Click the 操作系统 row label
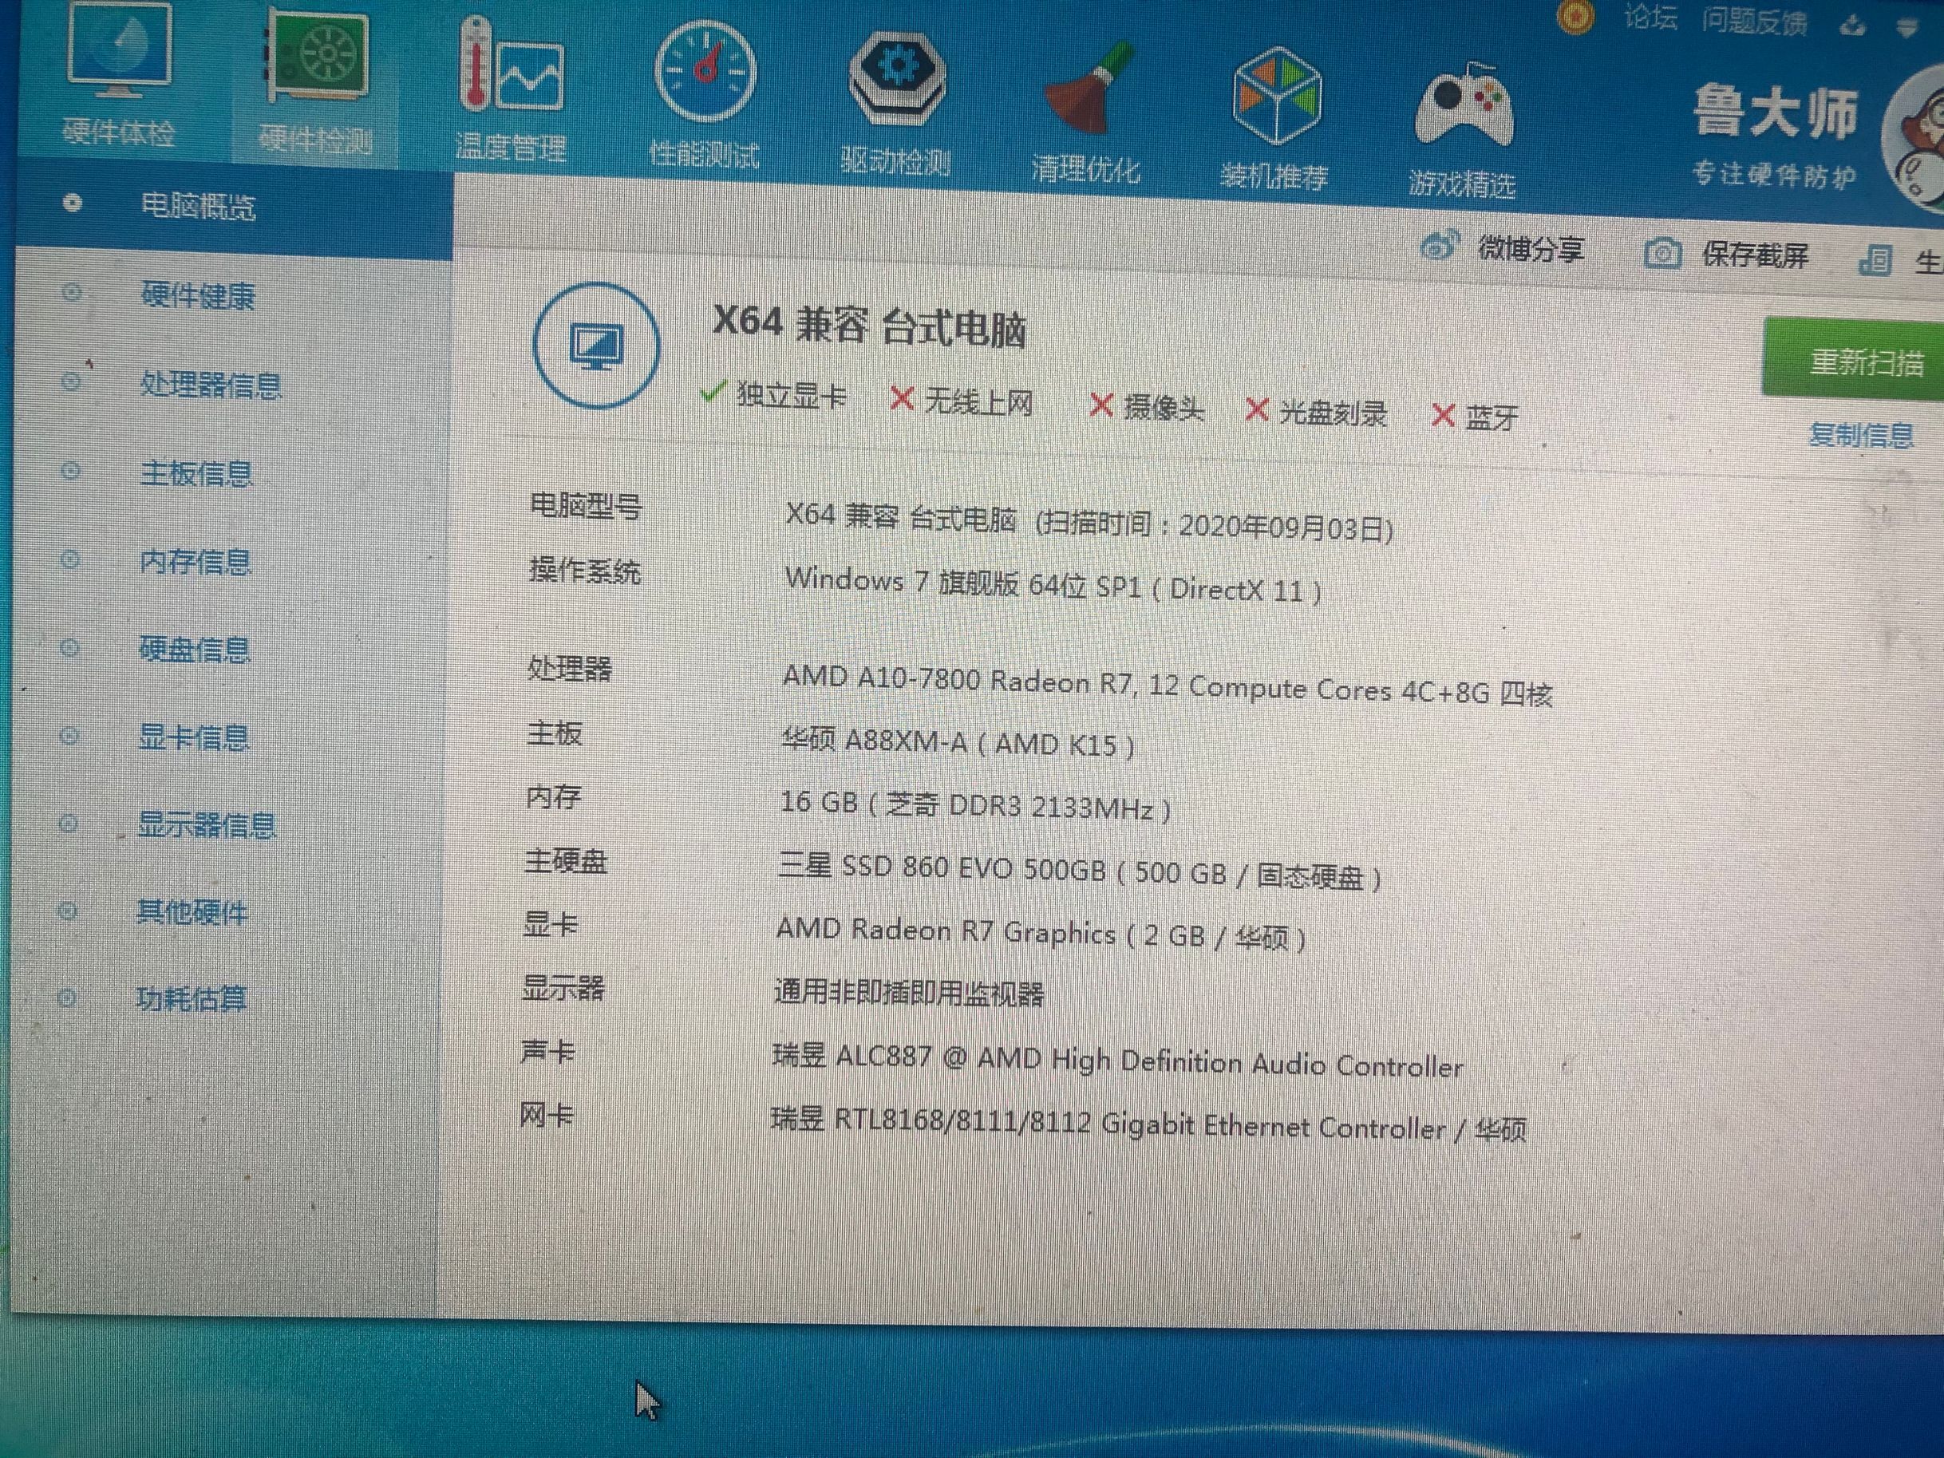The width and height of the screenshot is (1944, 1458). (x=584, y=571)
